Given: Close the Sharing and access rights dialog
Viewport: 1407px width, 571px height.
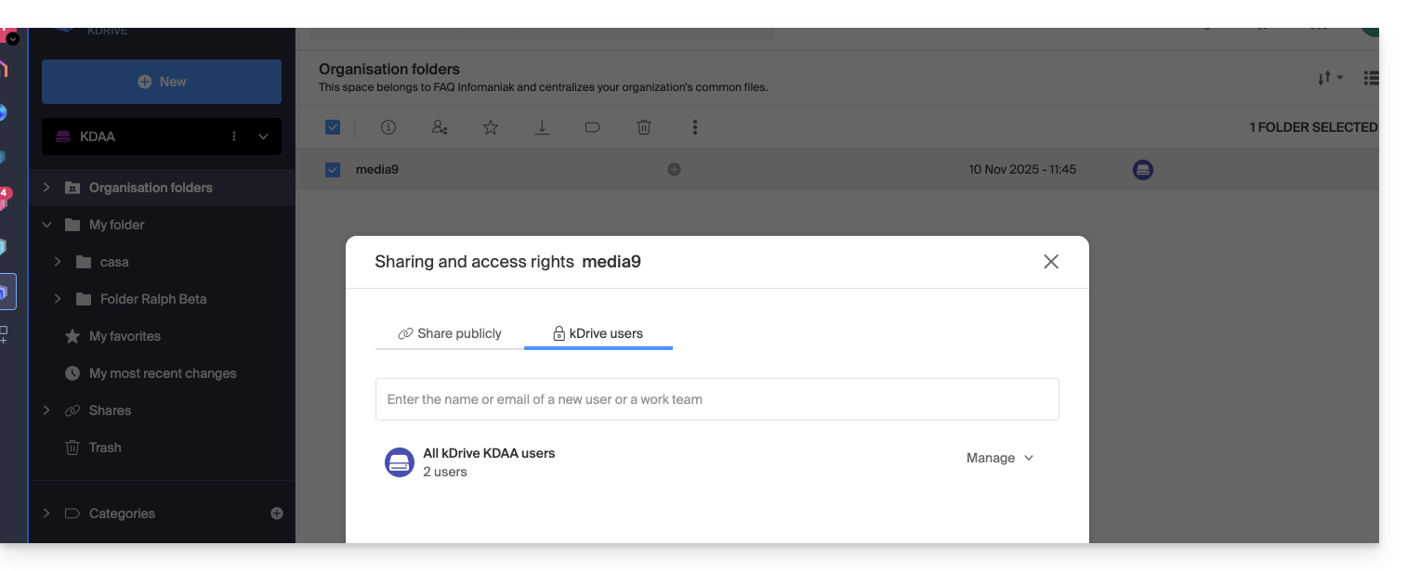Looking at the screenshot, I should [1051, 262].
